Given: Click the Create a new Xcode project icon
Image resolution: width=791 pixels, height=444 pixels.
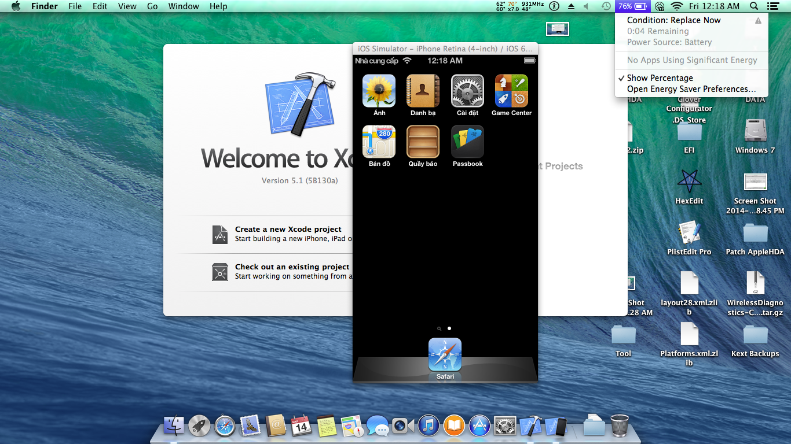Looking at the screenshot, I should 220,234.
